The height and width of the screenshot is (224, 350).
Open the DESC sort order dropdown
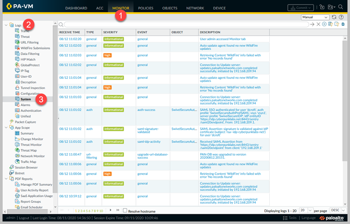[336, 211]
